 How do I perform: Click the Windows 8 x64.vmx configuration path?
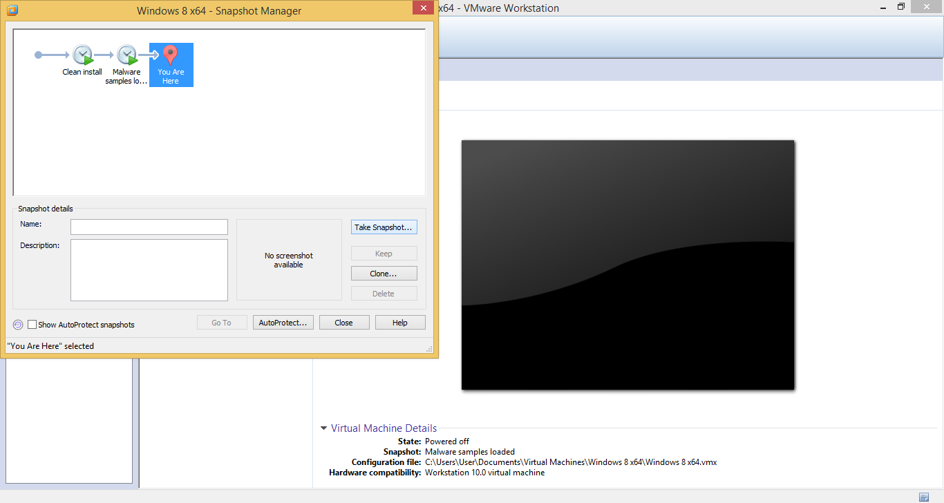click(571, 462)
